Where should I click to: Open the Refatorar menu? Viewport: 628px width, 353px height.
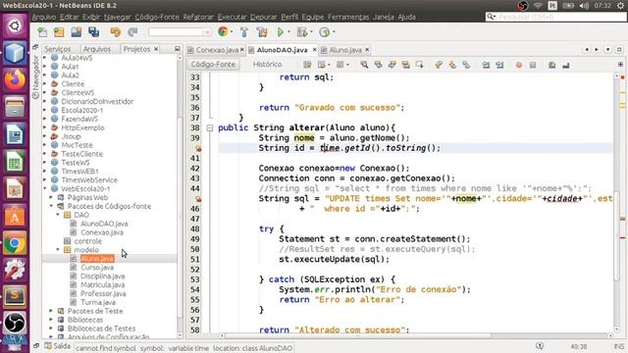click(198, 17)
